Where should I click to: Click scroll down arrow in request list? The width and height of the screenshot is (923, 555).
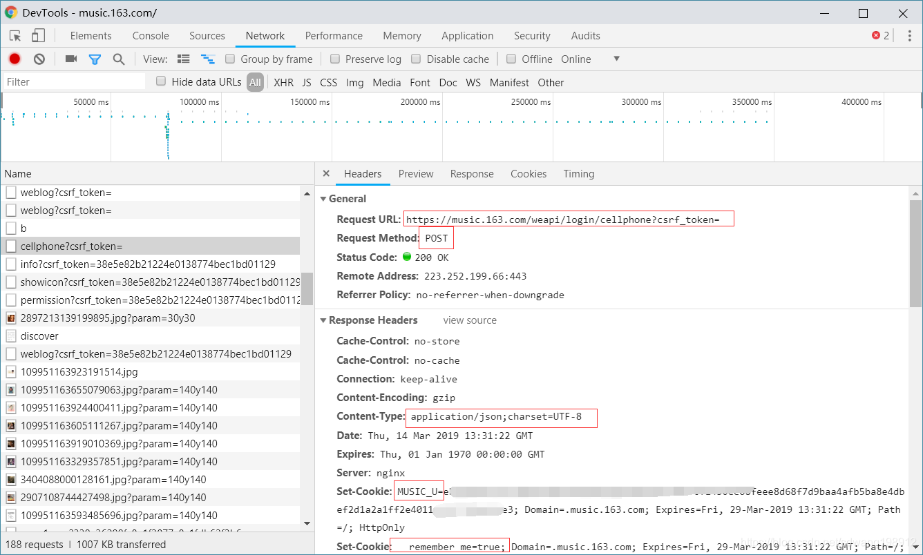pyautogui.click(x=307, y=523)
